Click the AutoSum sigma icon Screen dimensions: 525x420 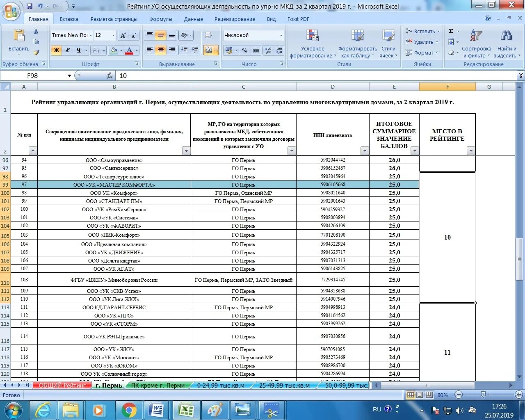[451, 31]
